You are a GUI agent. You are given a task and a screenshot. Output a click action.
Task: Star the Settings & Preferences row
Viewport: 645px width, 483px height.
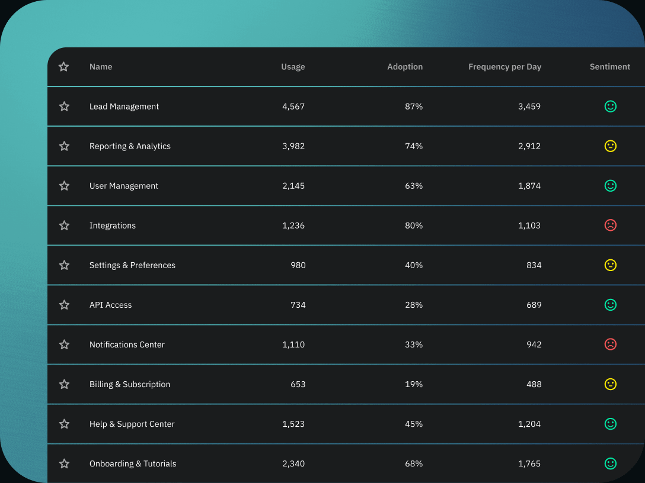64,265
